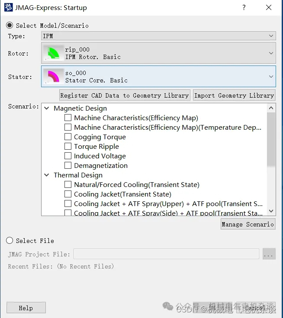
Task: Select the 'Magnetic Design' tree label
Action: pos(80,108)
